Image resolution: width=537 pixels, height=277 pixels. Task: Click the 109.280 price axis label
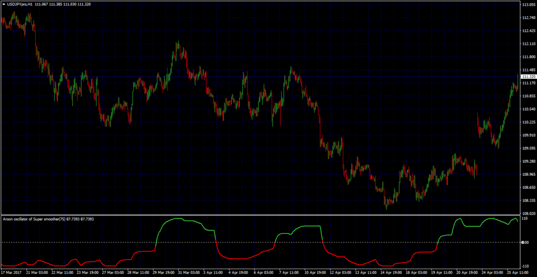tap(528, 162)
